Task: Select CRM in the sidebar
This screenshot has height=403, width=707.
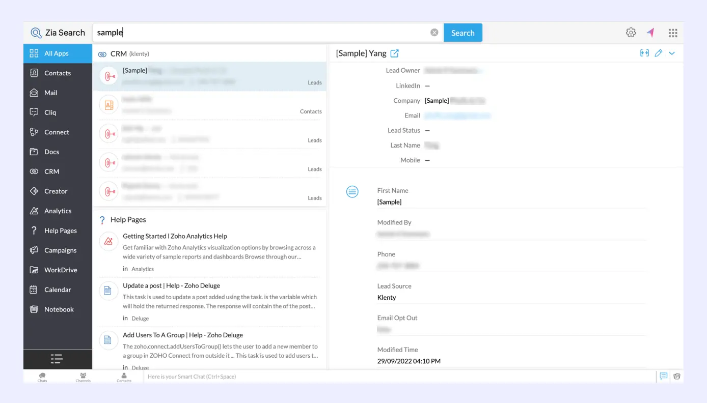Action: tap(58, 171)
